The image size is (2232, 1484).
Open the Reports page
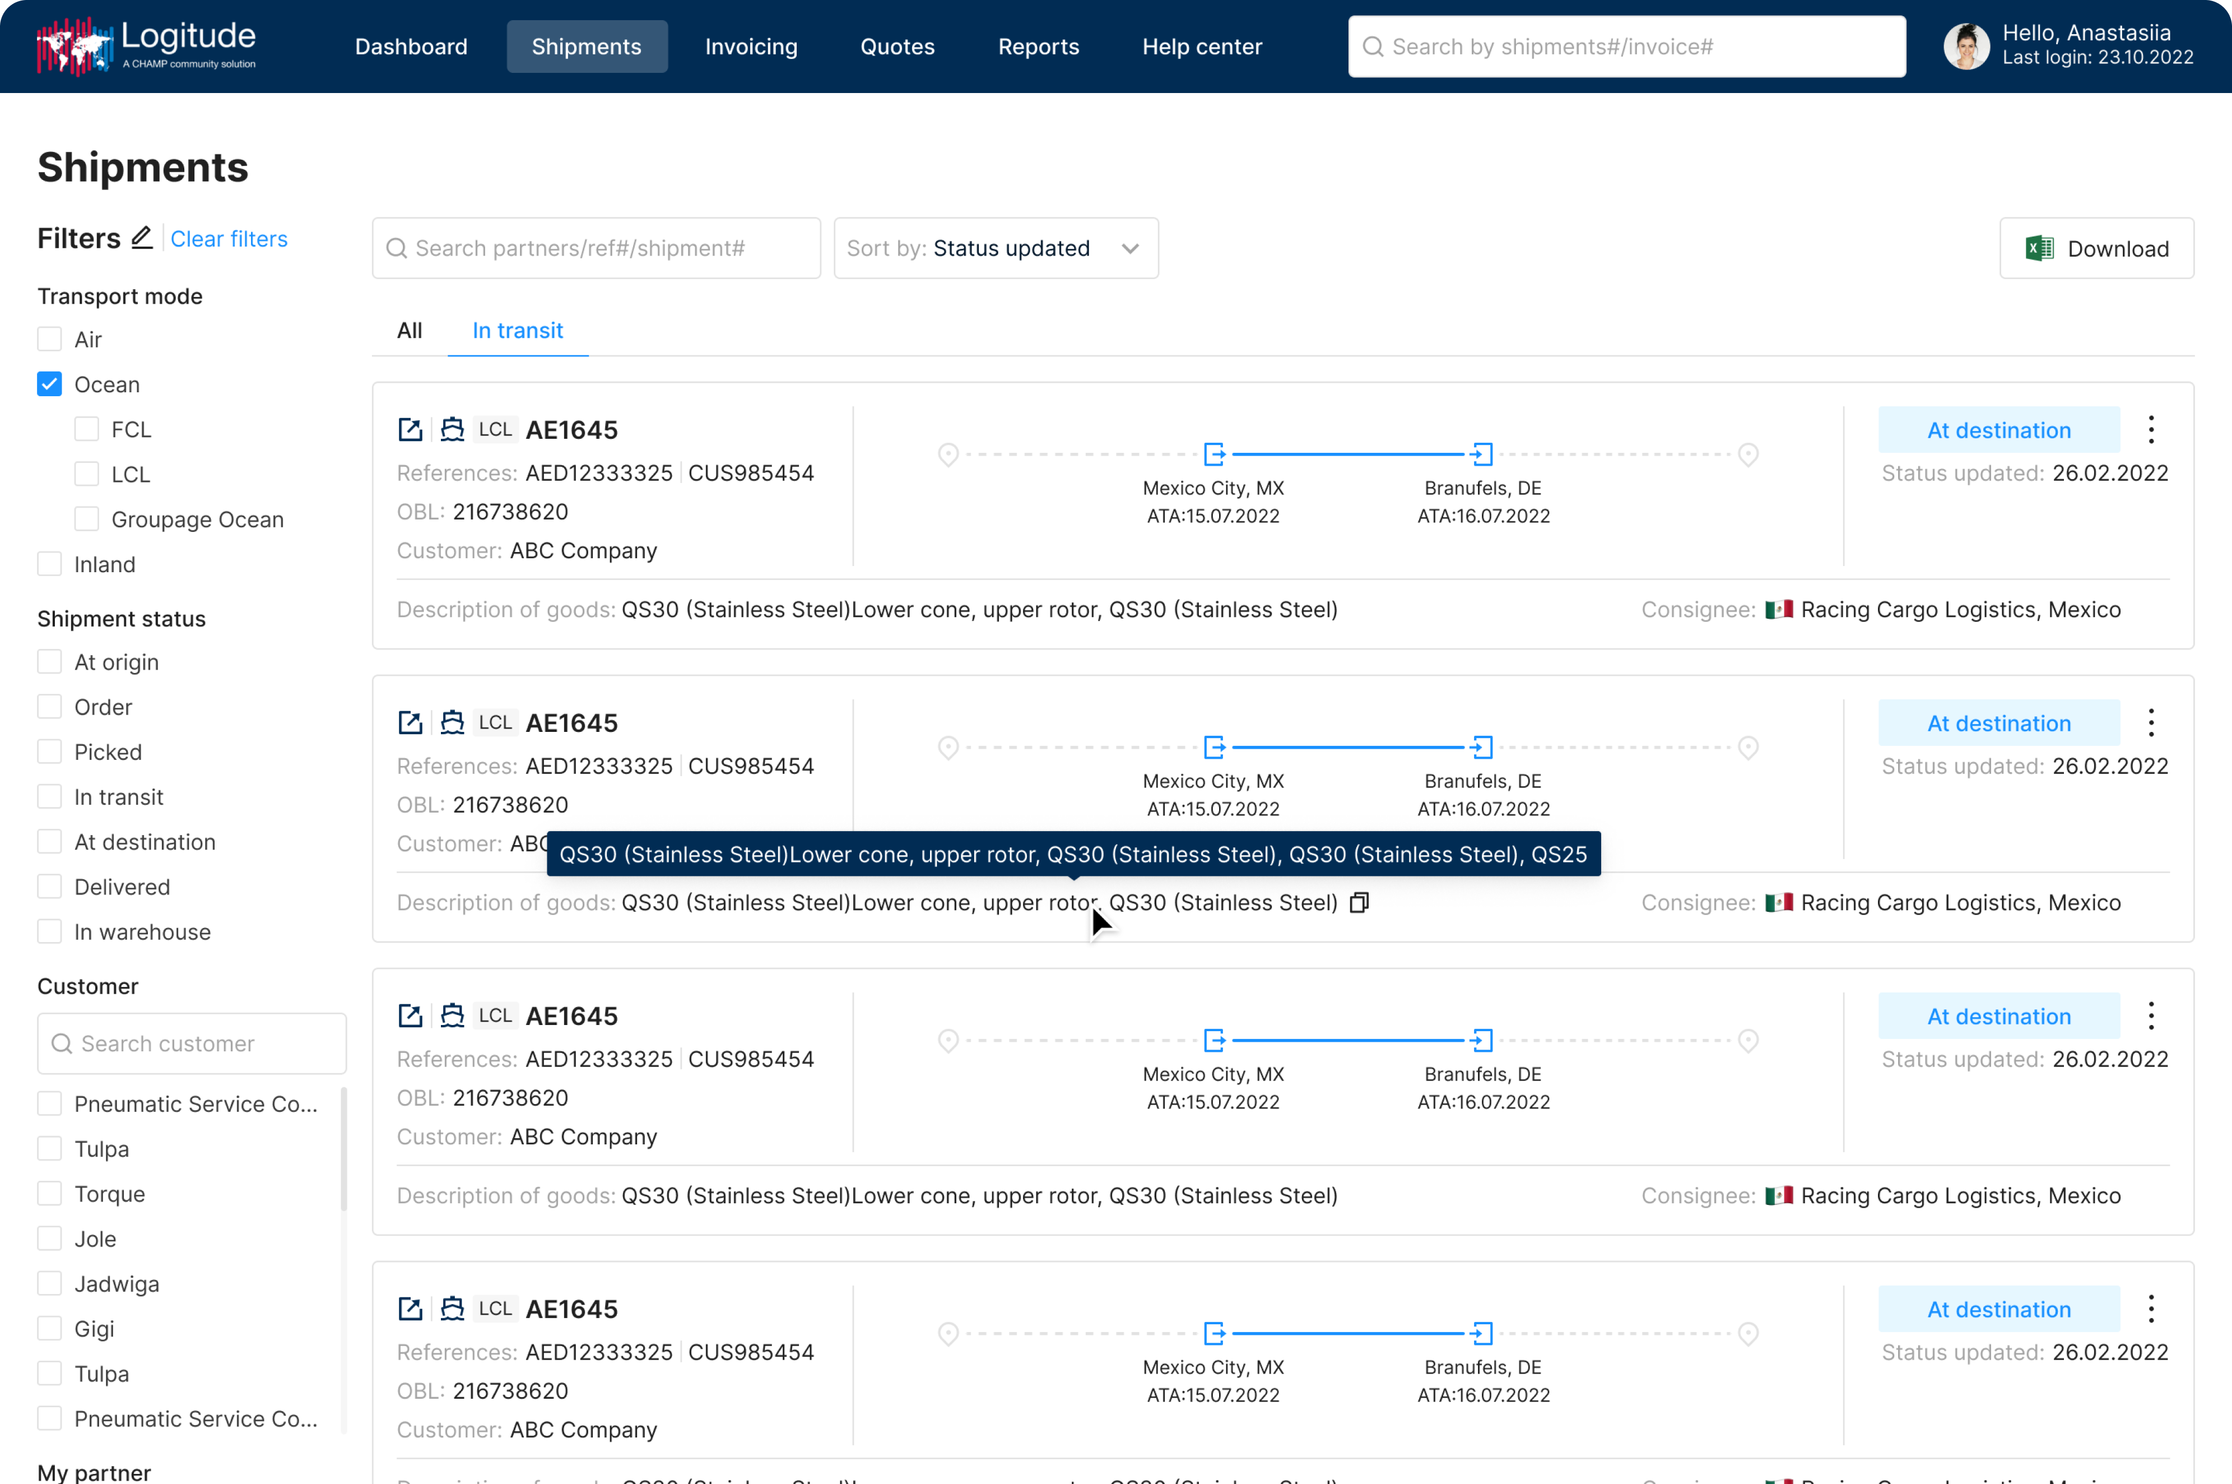pyautogui.click(x=1038, y=47)
